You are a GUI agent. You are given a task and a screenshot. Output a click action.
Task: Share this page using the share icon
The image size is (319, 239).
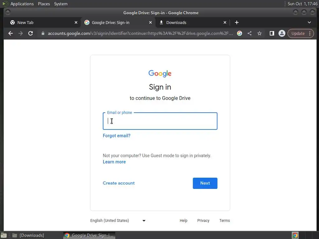pos(250,33)
